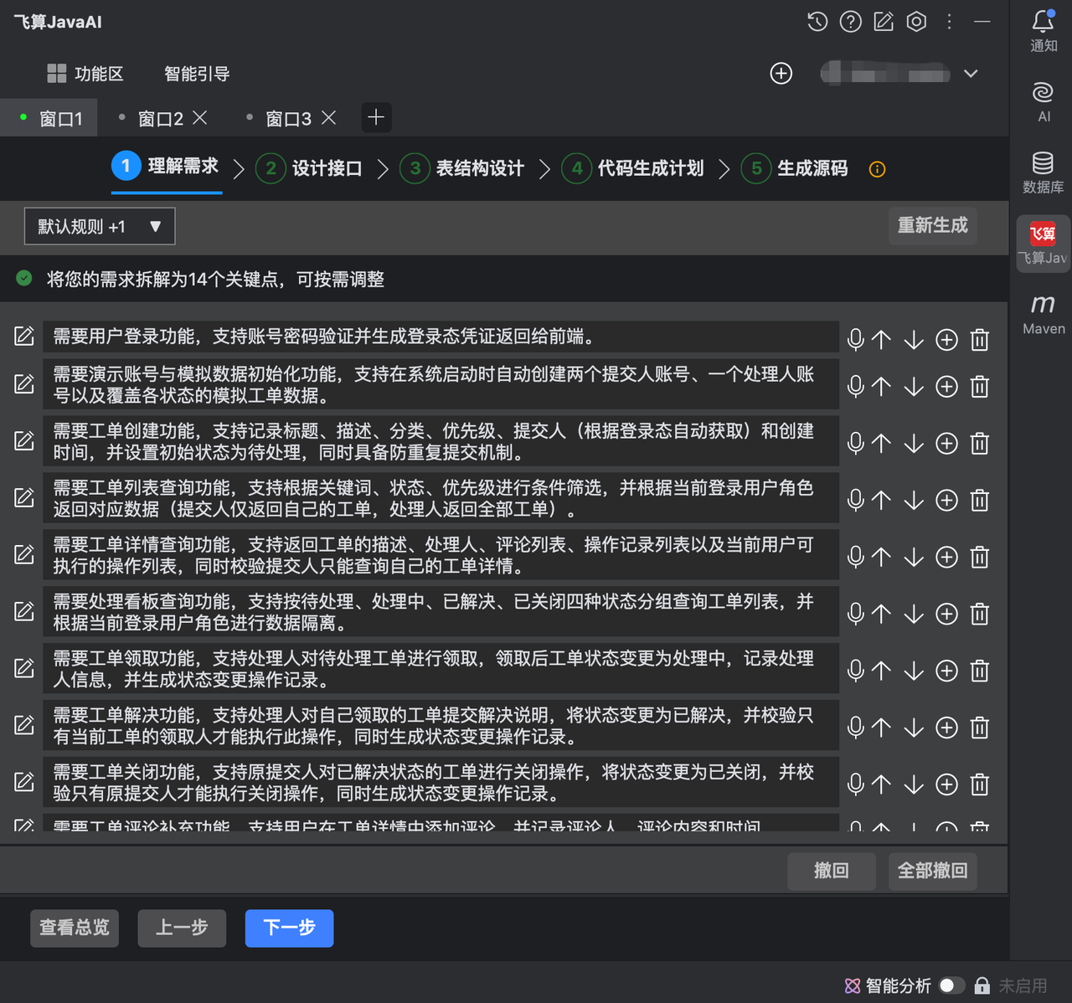Click the lock icon beside 未启用
The height and width of the screenshot is (1003, 1072).
[982, 985]
